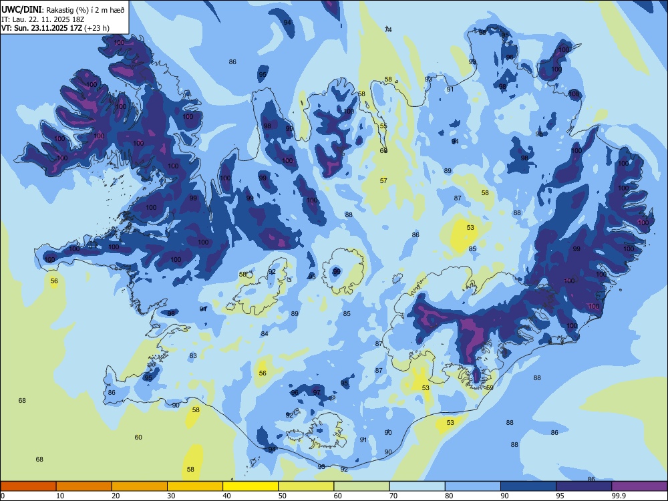Click the '74' humidity value on the map

(388, 29)
